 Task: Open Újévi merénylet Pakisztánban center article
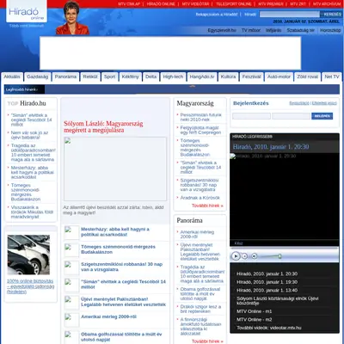123,302
